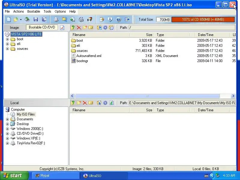Expand the sources folder in image tree

tap(7, 49)
